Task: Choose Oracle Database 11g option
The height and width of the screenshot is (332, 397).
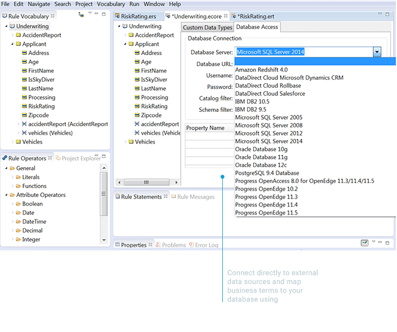Action: pyautogui.click(x=261, y=157)
